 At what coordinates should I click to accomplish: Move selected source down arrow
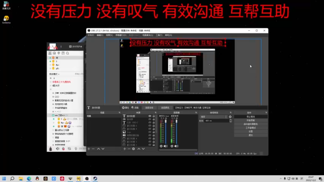coord(143,149)
